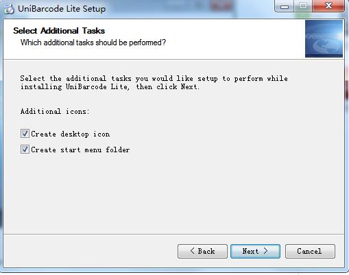Toggle the Create start menu folder checkbox
The image size is (349, 275).
pyautogui.click(x=25, y=150)
